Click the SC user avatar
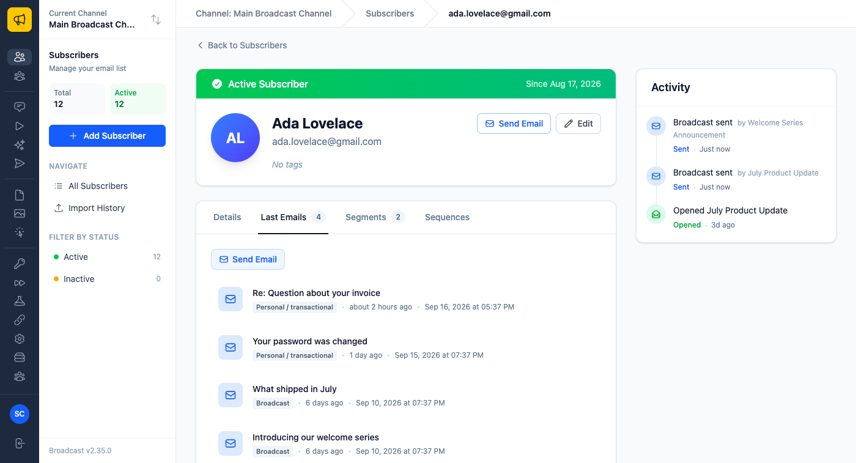856x463 pixels. (x=20, y=414)
